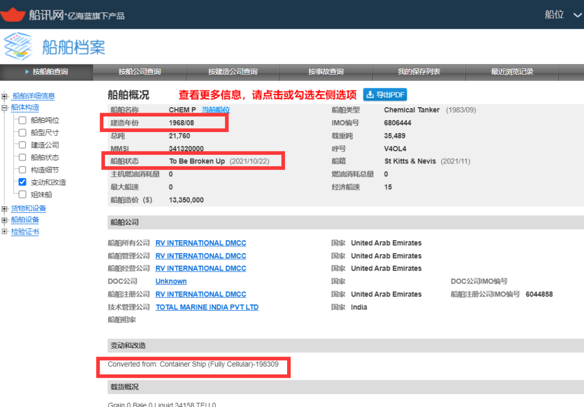Click the 导出PDF download button
584x407 pixels.
(x=385, y=95)
